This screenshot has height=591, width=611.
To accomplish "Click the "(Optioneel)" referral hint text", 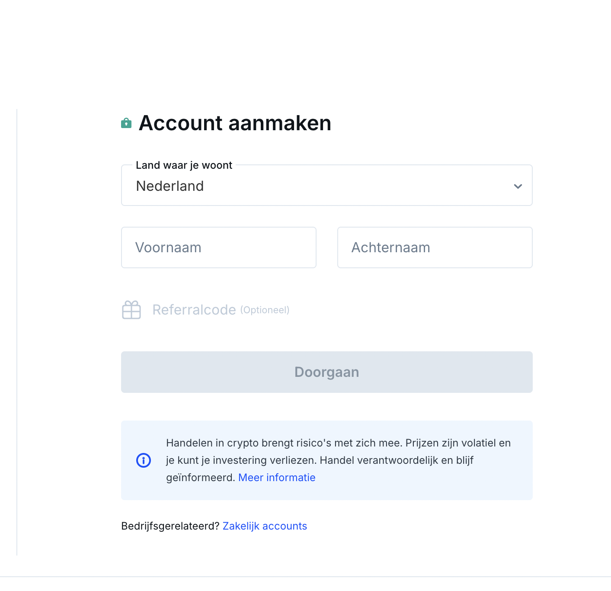I will (x=265, y=310).
